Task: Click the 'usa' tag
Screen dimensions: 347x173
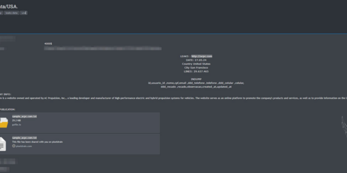Action: [24, 13]
